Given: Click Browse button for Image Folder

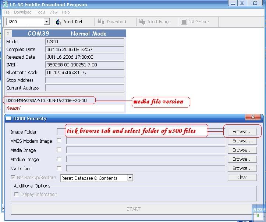Looking at the screenshot, I should click(242, 132).
